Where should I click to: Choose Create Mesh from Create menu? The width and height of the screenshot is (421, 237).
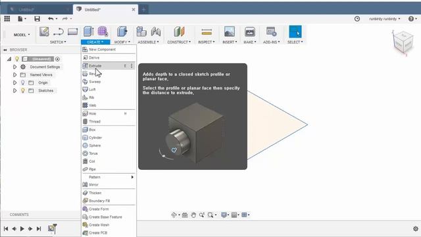(109, 225)
